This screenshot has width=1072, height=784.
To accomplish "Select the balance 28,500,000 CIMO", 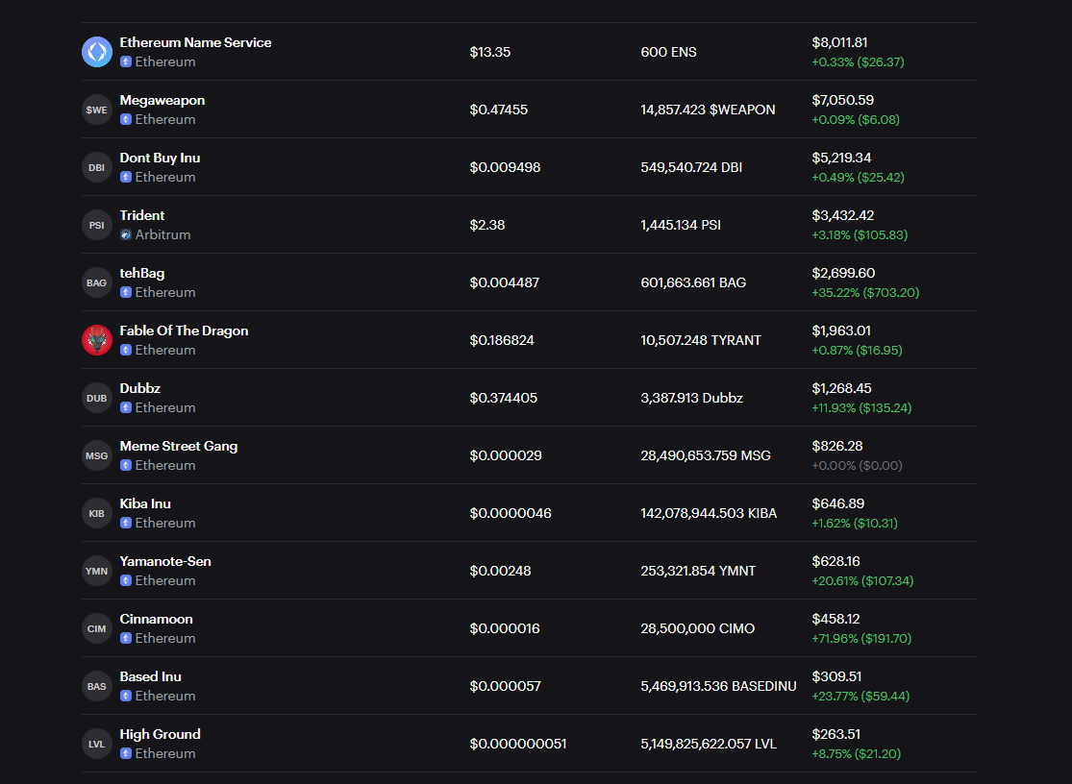I will [698, 628].
